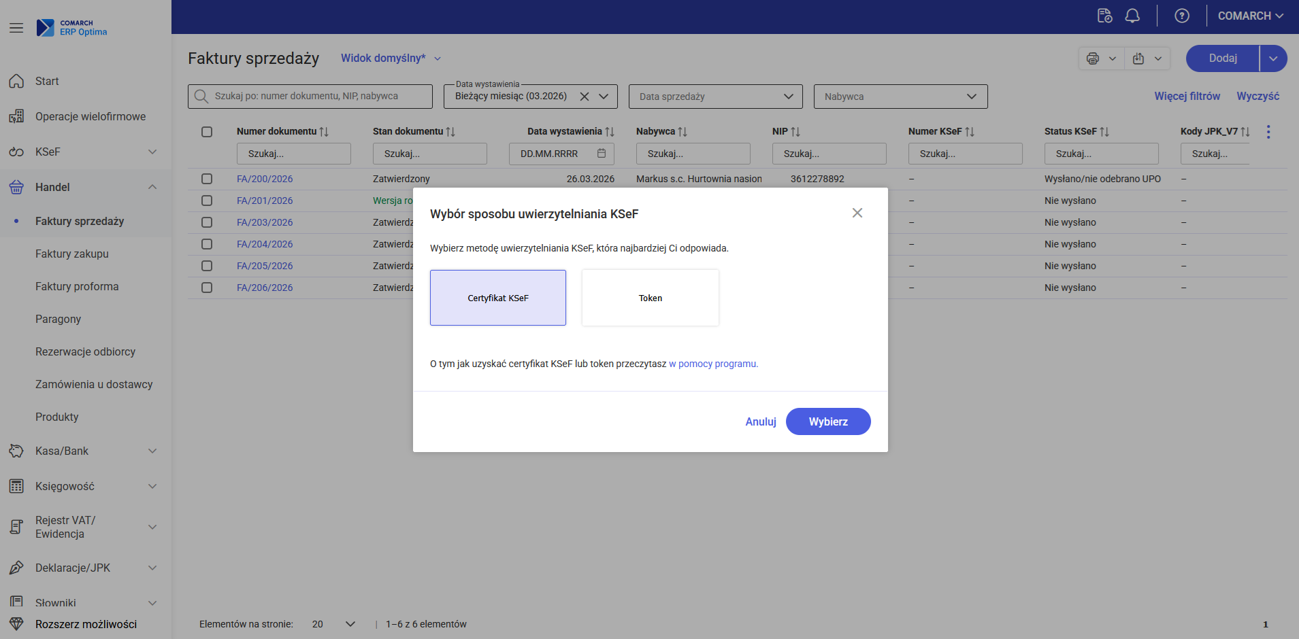Open the help question mark icon
The width and height of the screenshot is (1299, 639).
(x=1182, y=16)
